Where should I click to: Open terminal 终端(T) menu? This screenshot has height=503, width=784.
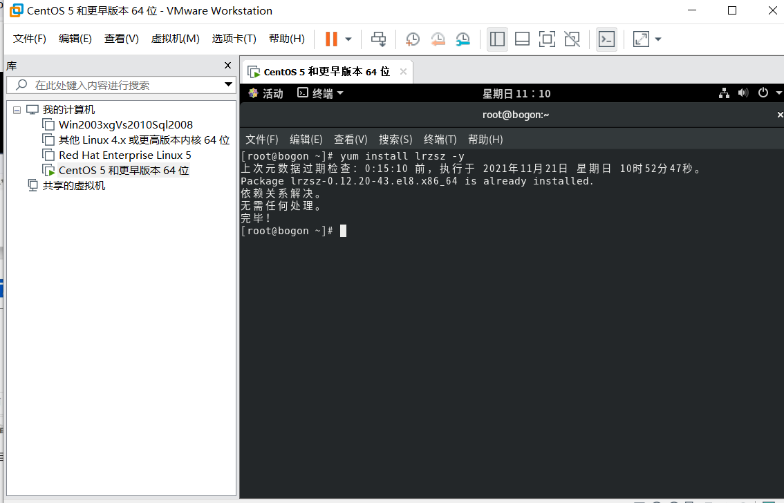pos(440,140)
